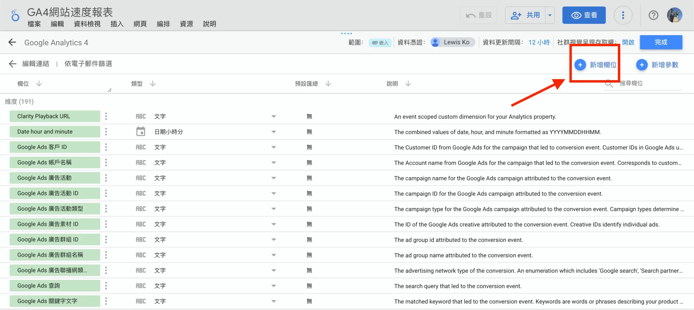
Task: Open the 資料檢視 menu
Action: pos(87,24)
